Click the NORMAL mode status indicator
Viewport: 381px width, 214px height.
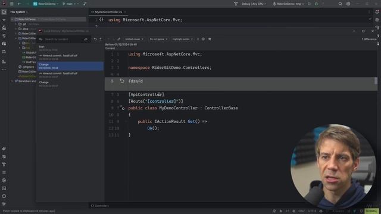coord(371,211)
